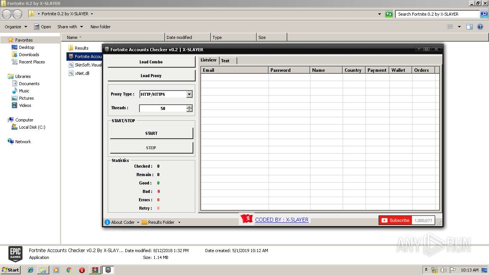Click Explorer search magnifier icon
489x275 pixels.
pos(484,14)
